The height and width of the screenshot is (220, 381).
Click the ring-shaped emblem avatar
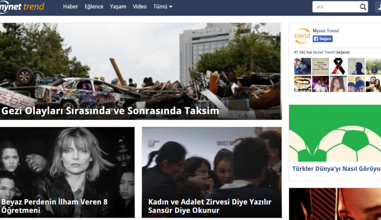pos(302,84)
